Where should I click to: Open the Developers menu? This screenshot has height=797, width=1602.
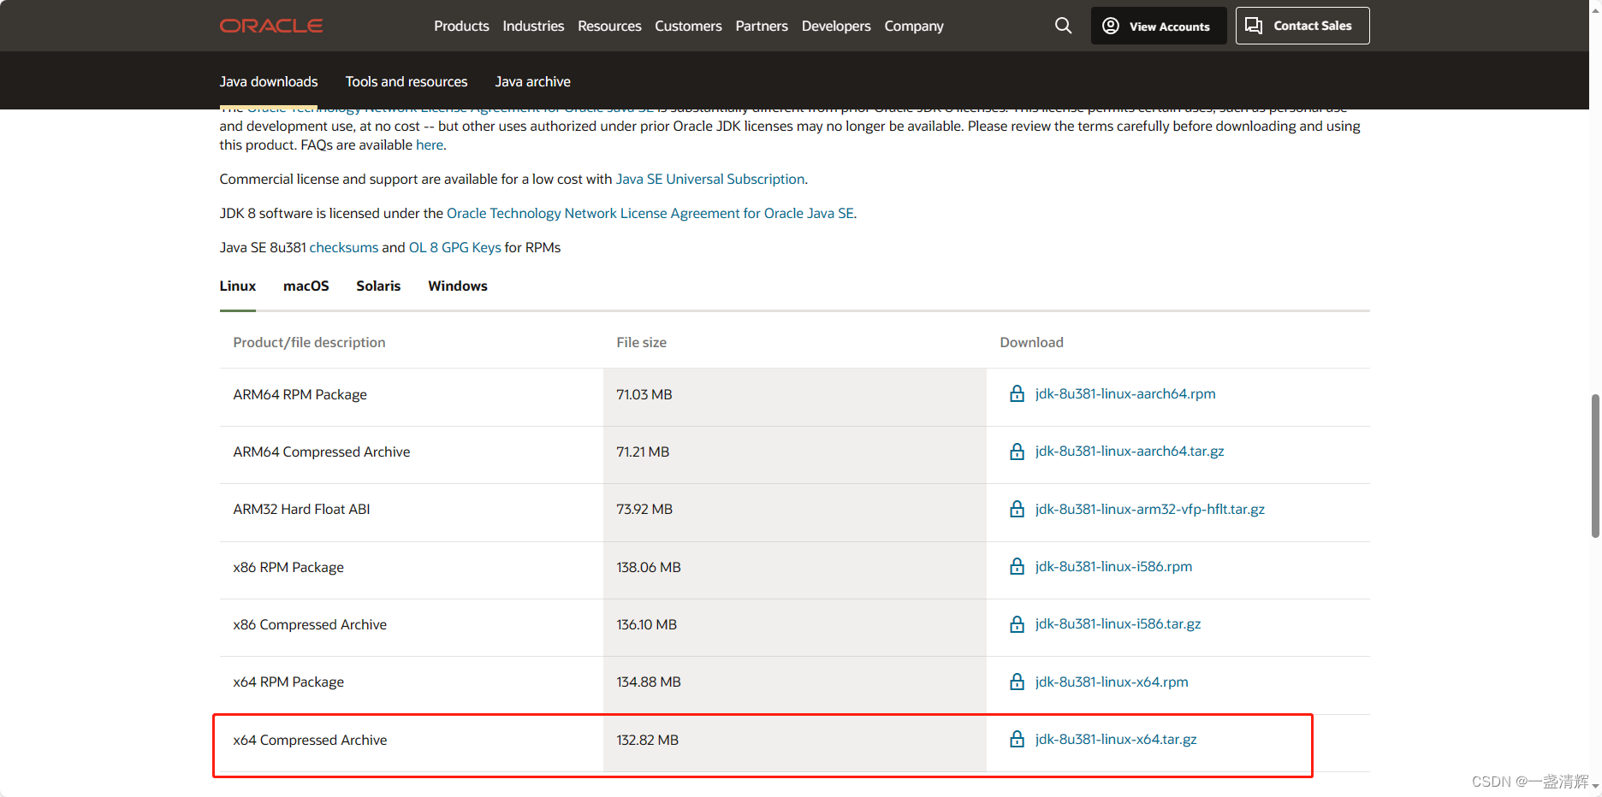click(836, 26)
